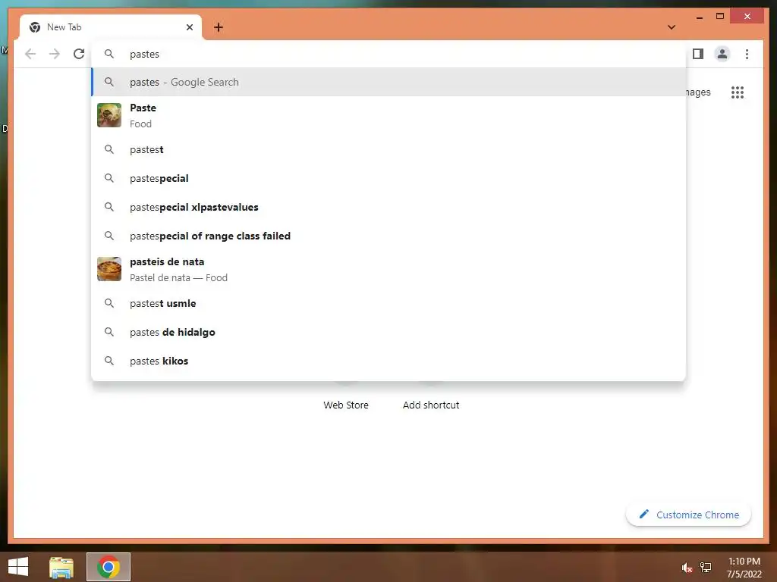Open the profile avatar icon

coord(722,54)
